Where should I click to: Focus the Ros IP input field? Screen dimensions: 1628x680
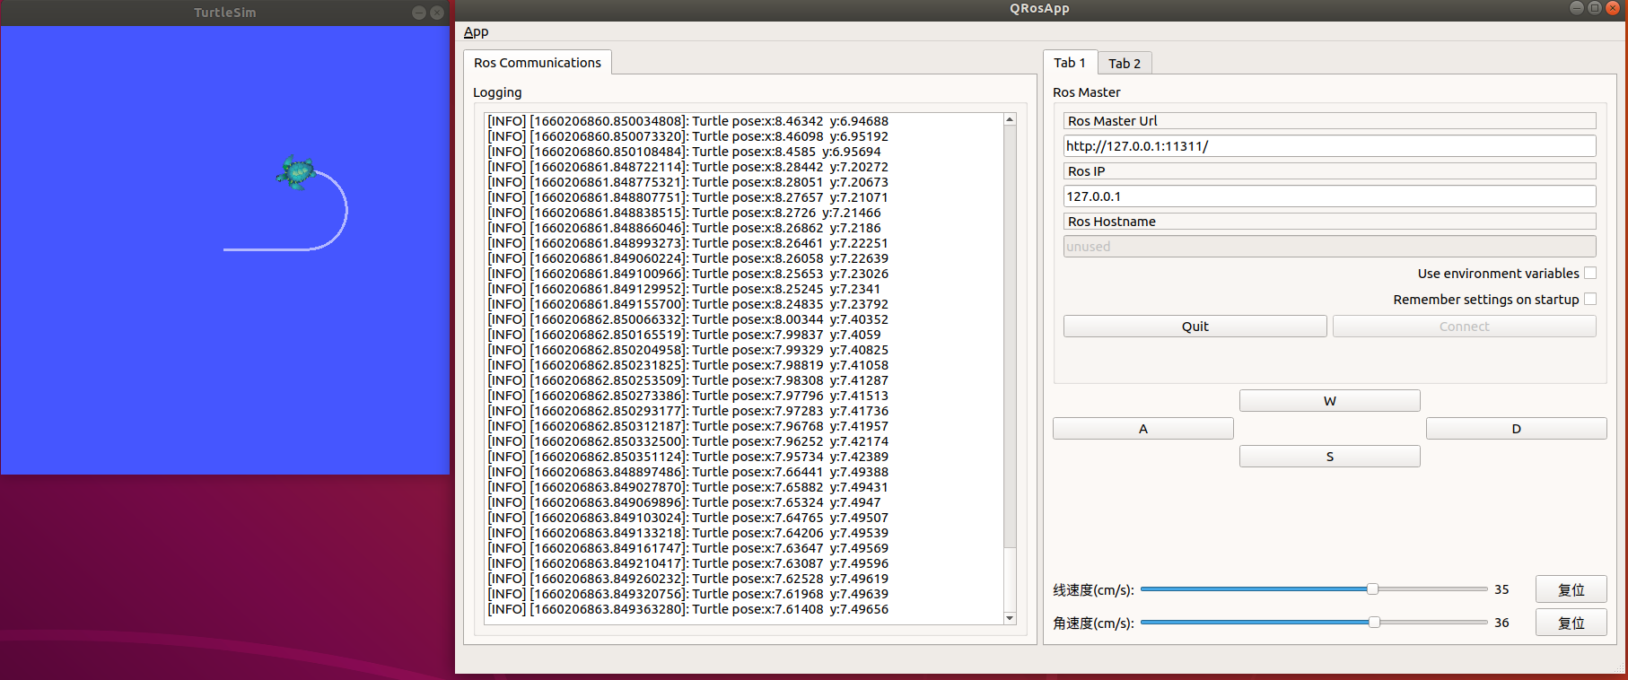pos(1329,196)
